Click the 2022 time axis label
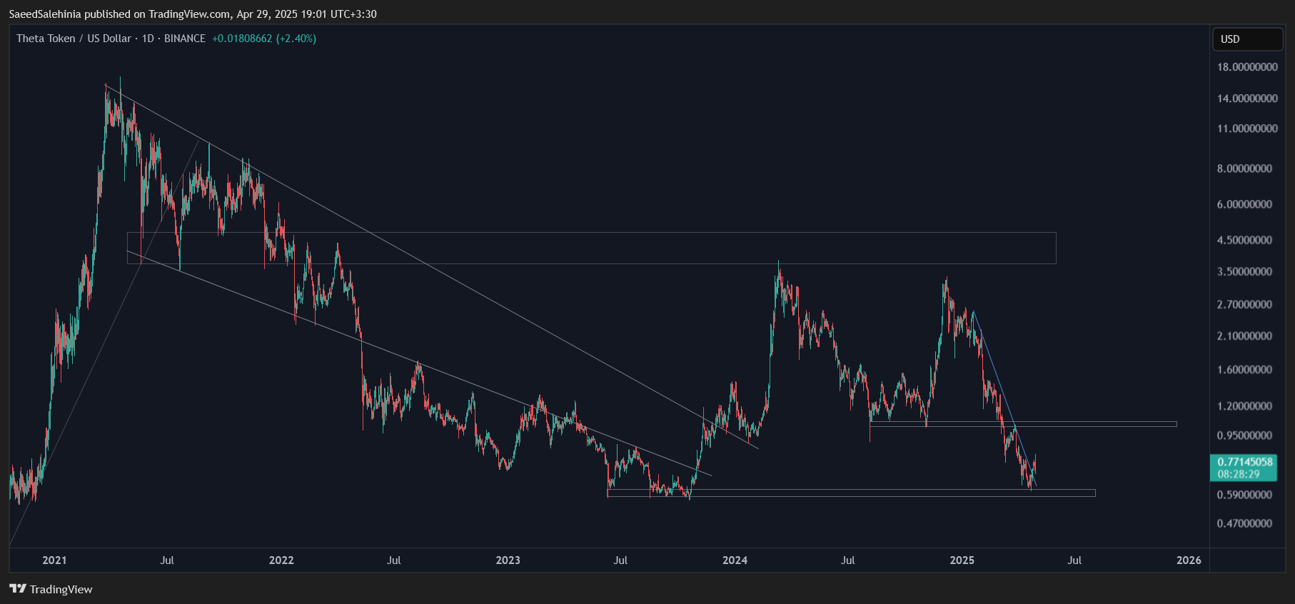 [281, 560]
